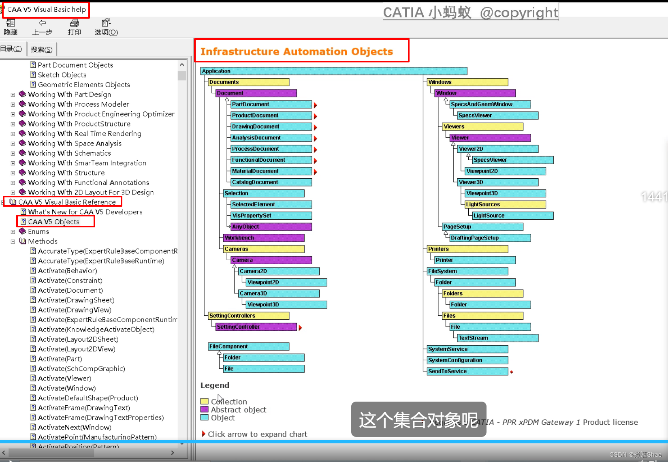Screen dimensions: 668x462
Task: Click the Back (上一步) arrow icon
Action: [42, 23]
